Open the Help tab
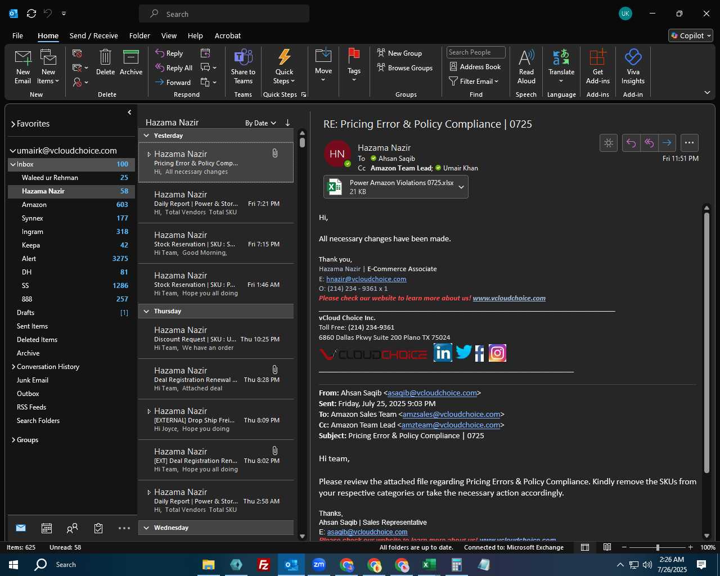720x576 pixels. (195, 35)
